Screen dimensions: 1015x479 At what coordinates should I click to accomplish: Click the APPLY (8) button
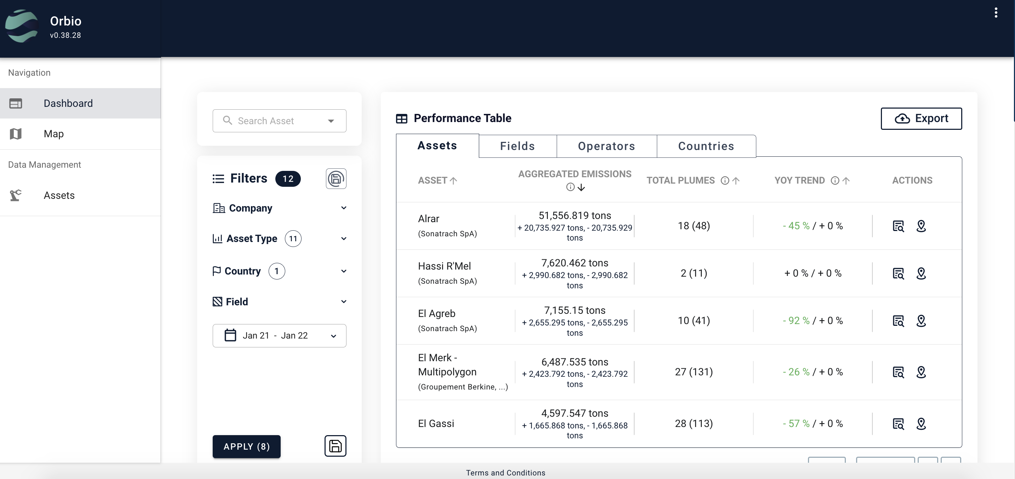coord(246,446)
